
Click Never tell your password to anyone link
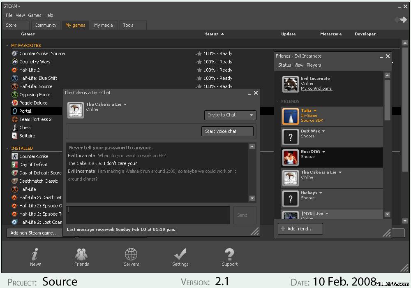coord(111,148)
